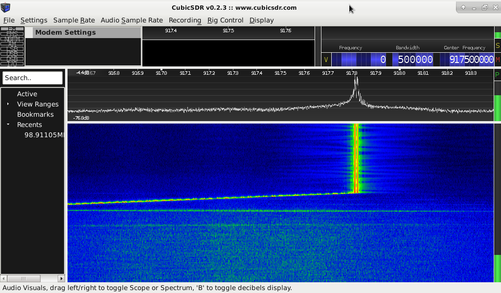The image size is (501, 293).
Task: Open the Display menu
Action: [x=262, y=20]
